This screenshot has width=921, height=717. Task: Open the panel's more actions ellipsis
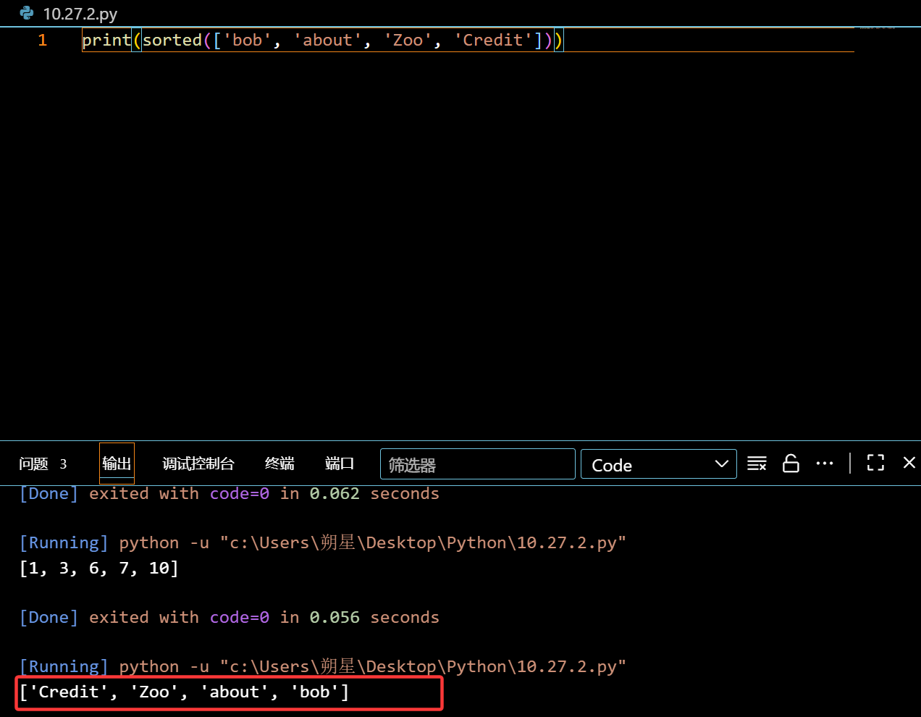click(825, 464)
